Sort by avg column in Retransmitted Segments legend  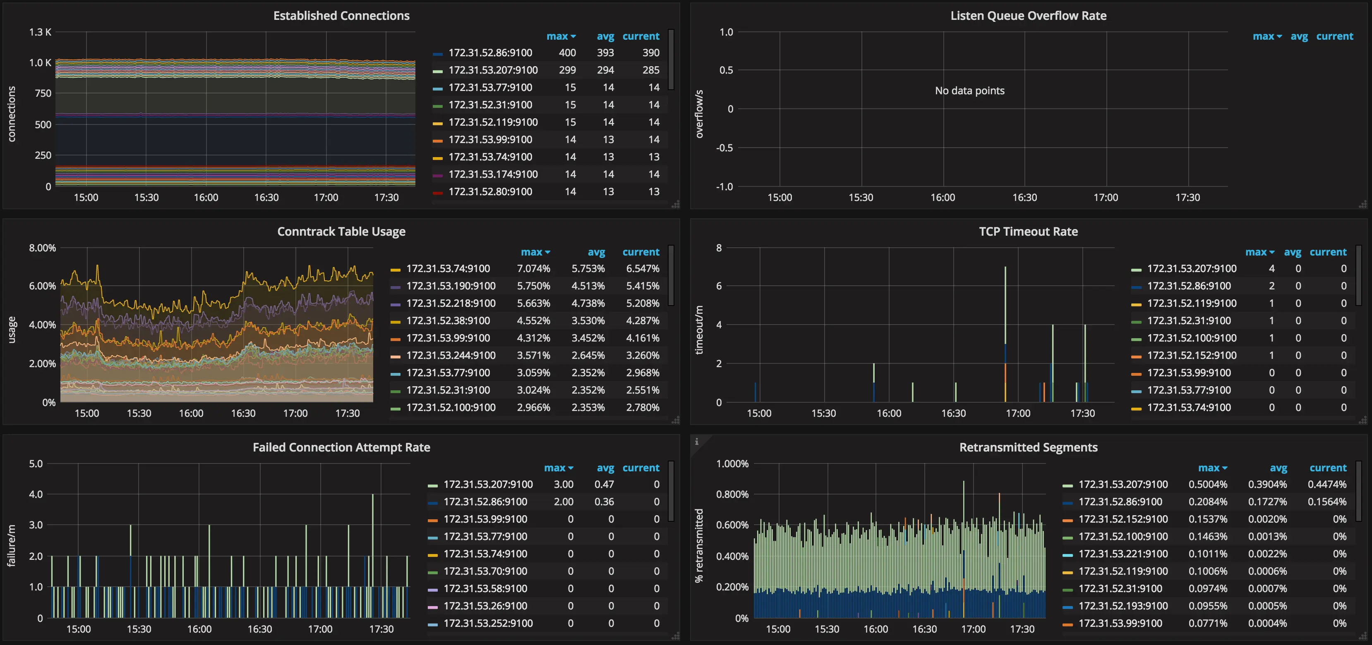click(x=1278, y=468)
